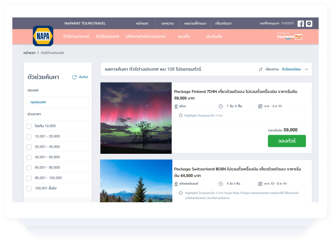Go to the บทความ menu item
The image size is (334, 242).
167,23
